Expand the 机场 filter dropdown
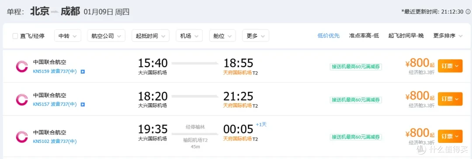 tap(189, 36)
